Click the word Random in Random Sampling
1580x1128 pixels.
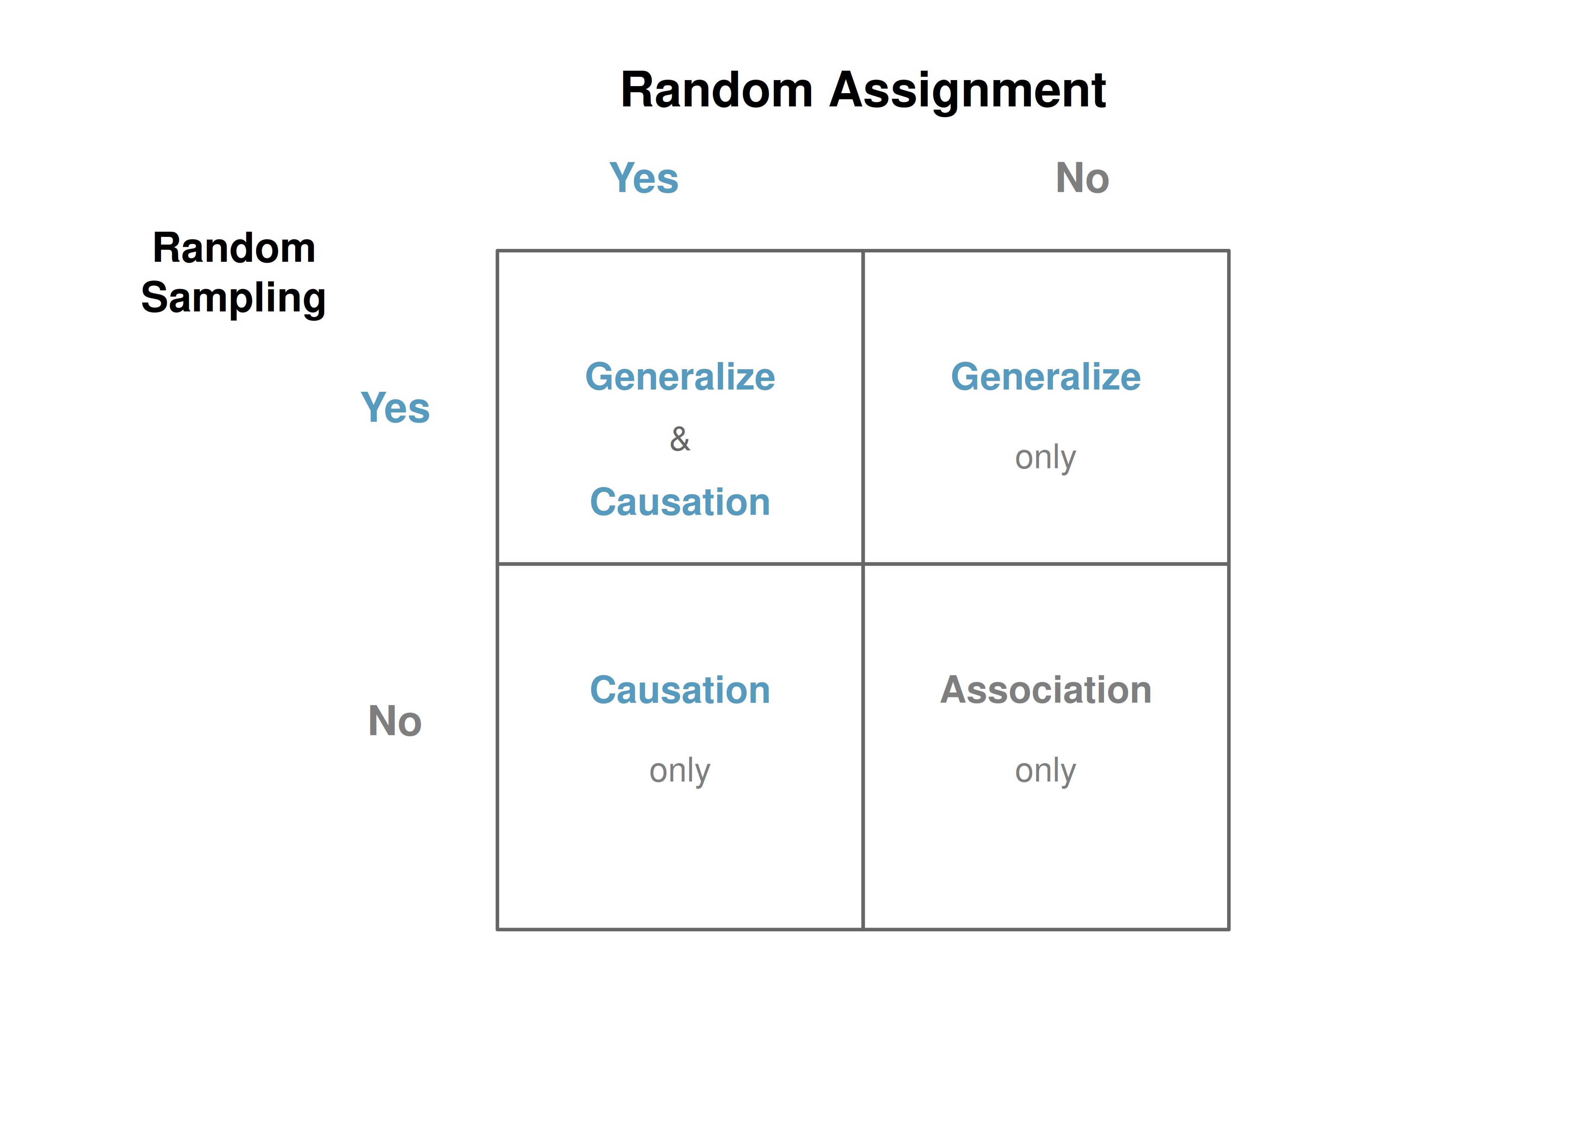[234, 248]
